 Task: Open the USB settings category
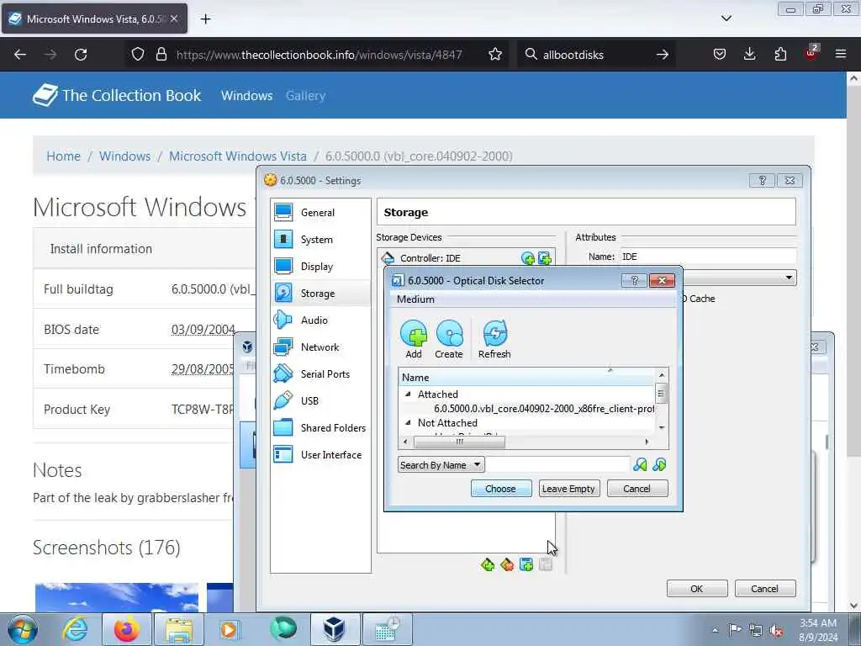(x=320, y=401)
